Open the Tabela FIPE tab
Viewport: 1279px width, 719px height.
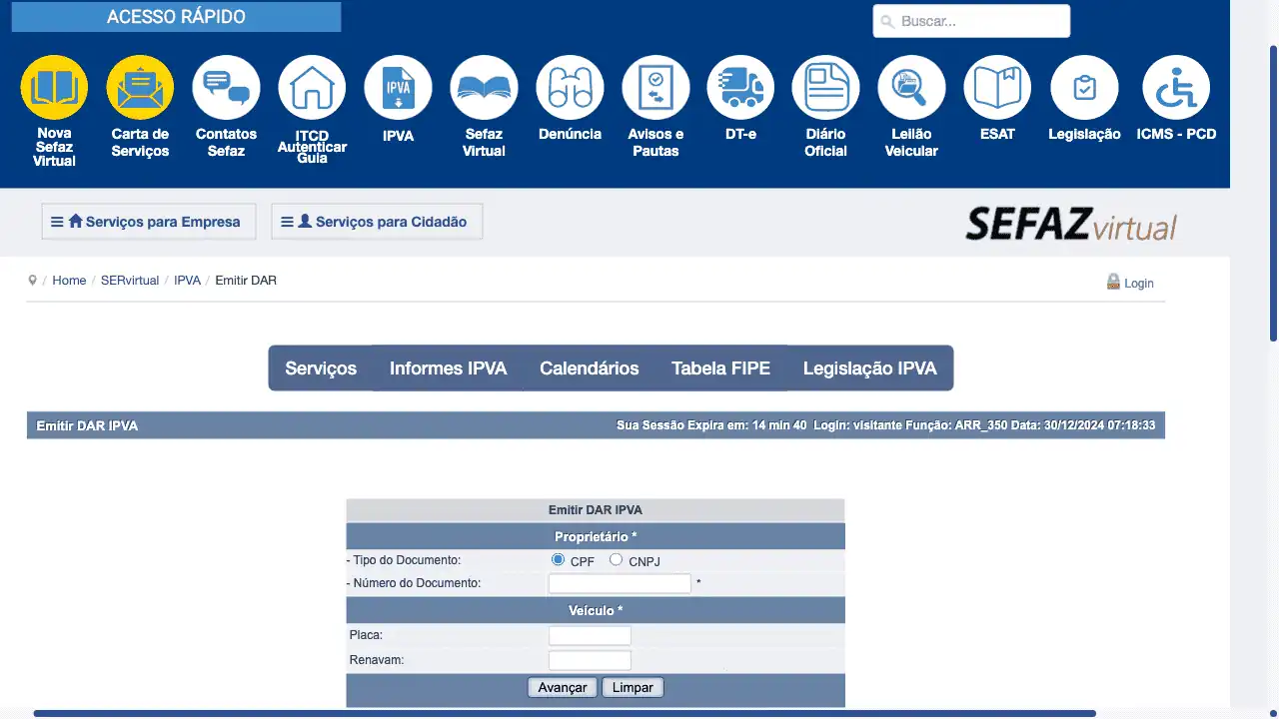coord(720,368)
